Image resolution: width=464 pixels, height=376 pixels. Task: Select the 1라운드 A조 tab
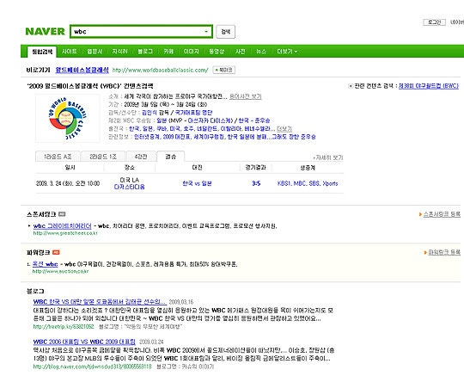58,157
